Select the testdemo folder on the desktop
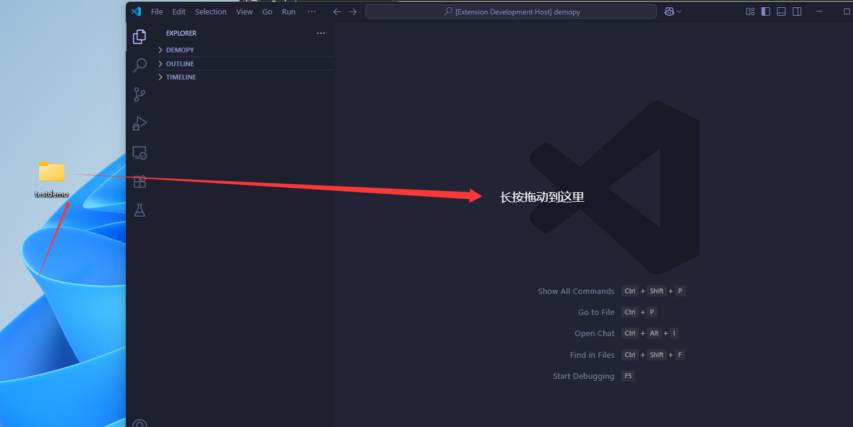This screenshot has width=853, height=427. tap(52, 179)
